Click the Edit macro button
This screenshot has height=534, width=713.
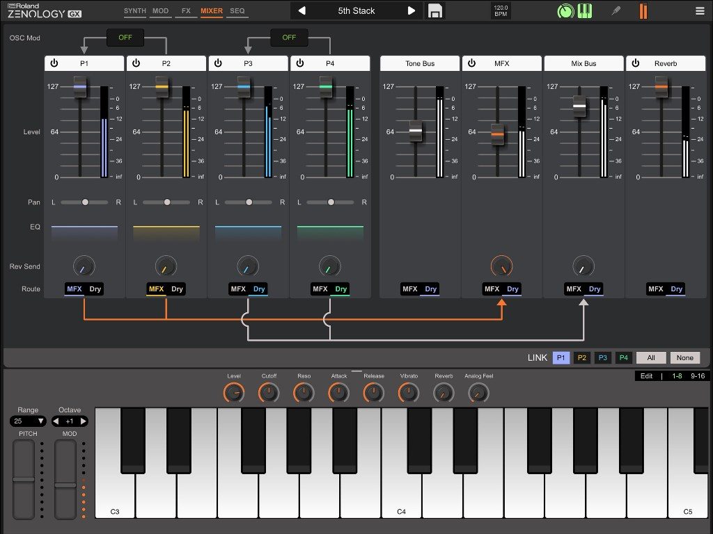tap(646, 376)
